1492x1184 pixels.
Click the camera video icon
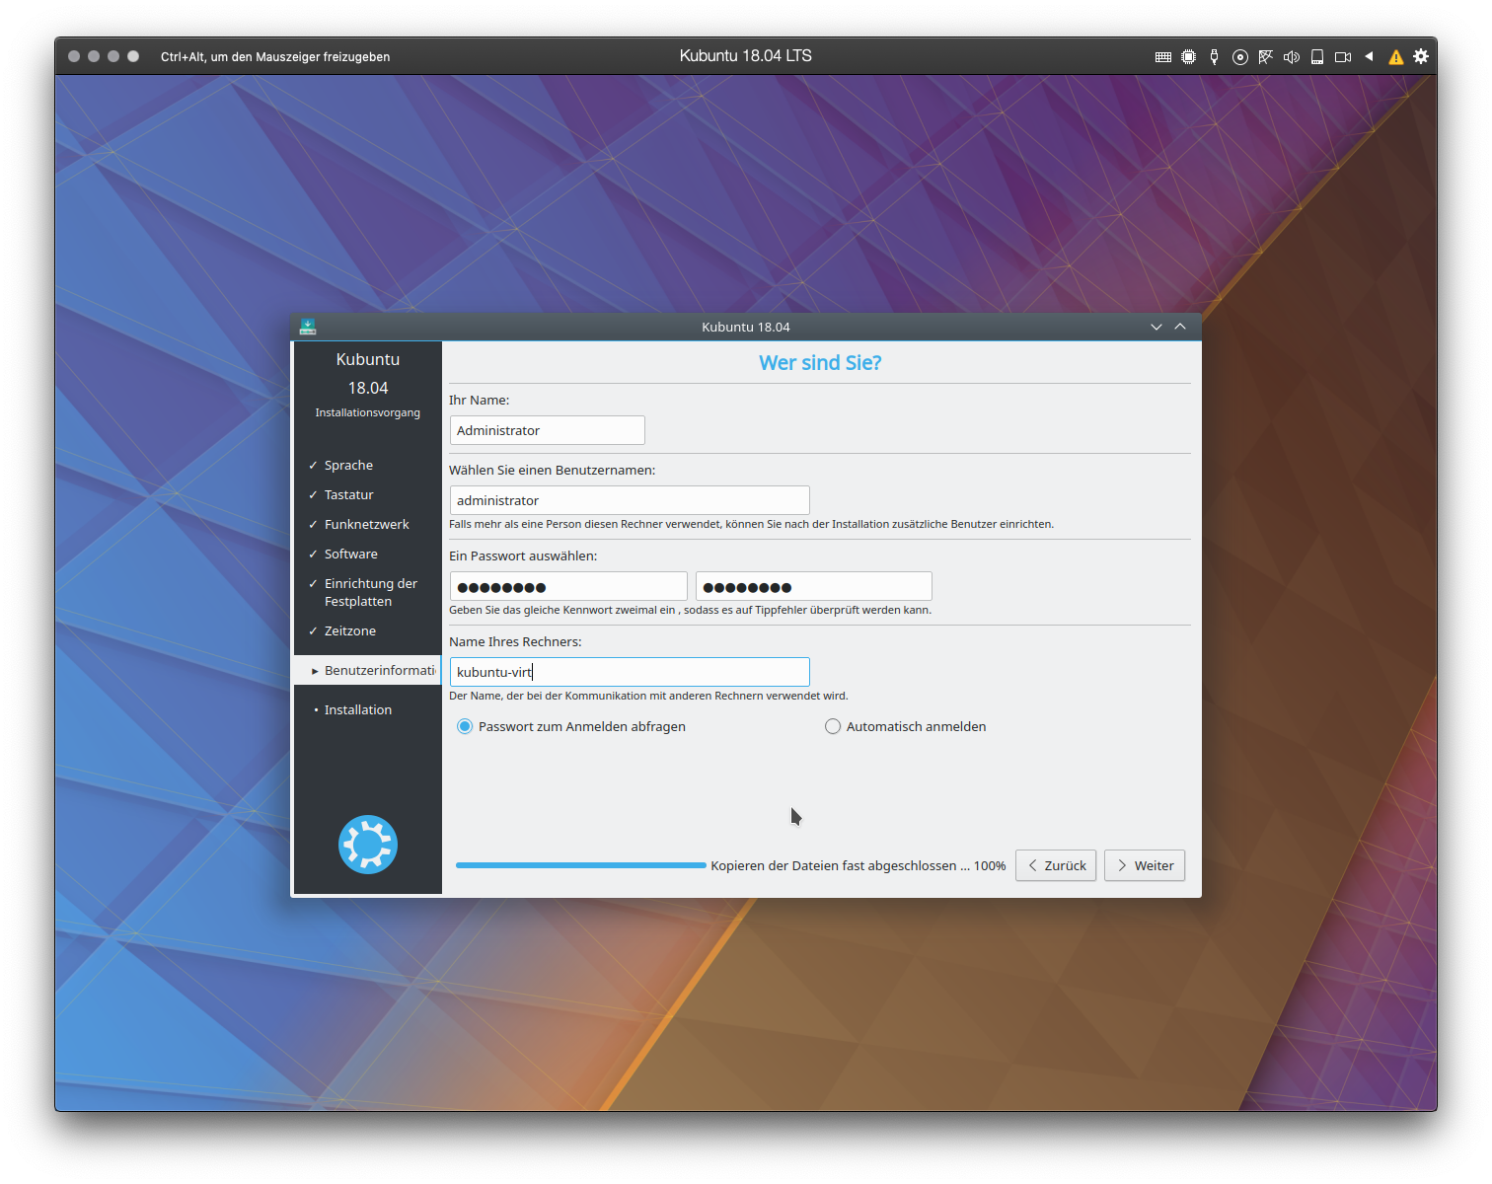[x=1343, y=57]
